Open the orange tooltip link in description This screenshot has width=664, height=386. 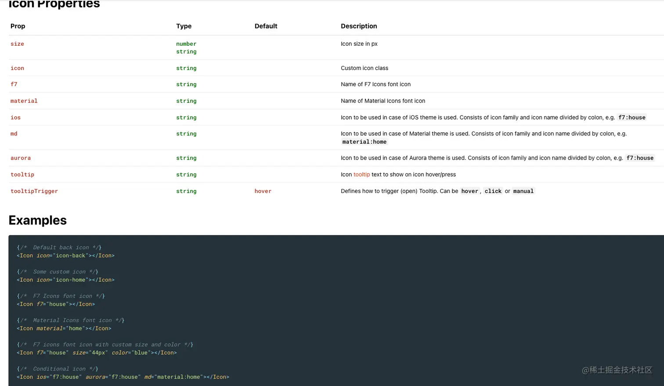pyautogui.click(x=361, y=175)
